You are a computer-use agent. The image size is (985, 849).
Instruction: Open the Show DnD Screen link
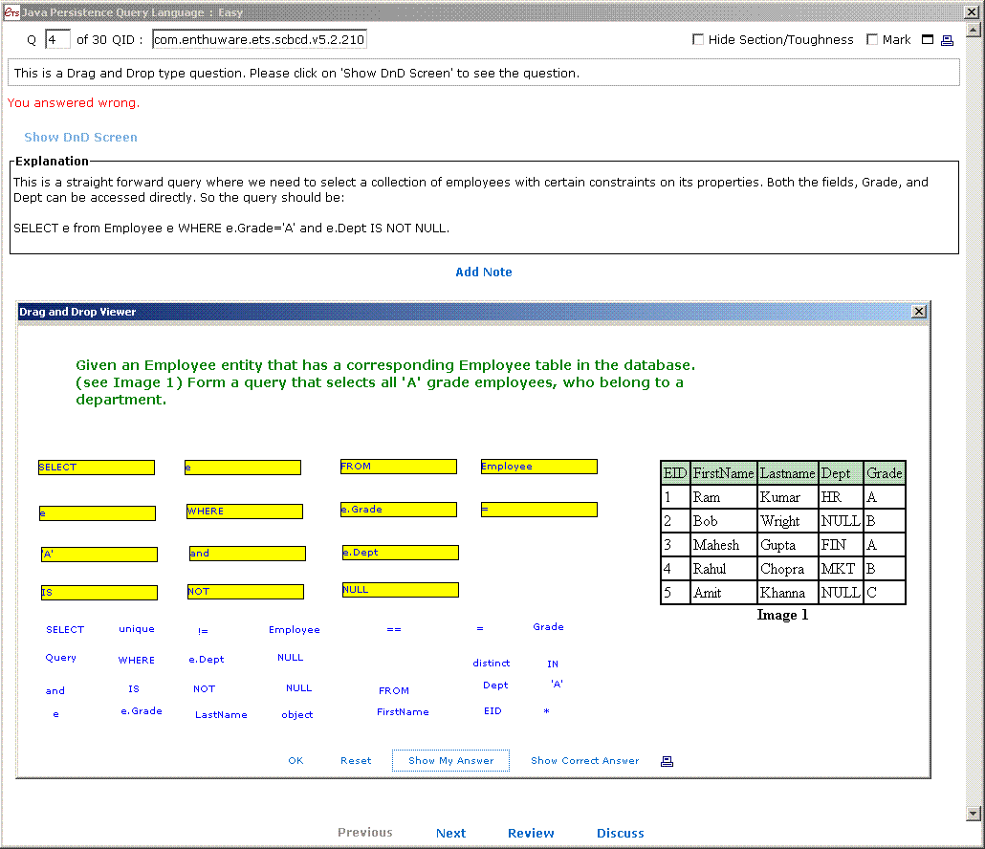coord(80,137)
